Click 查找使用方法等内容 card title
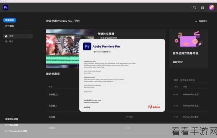 pos(185,53)
